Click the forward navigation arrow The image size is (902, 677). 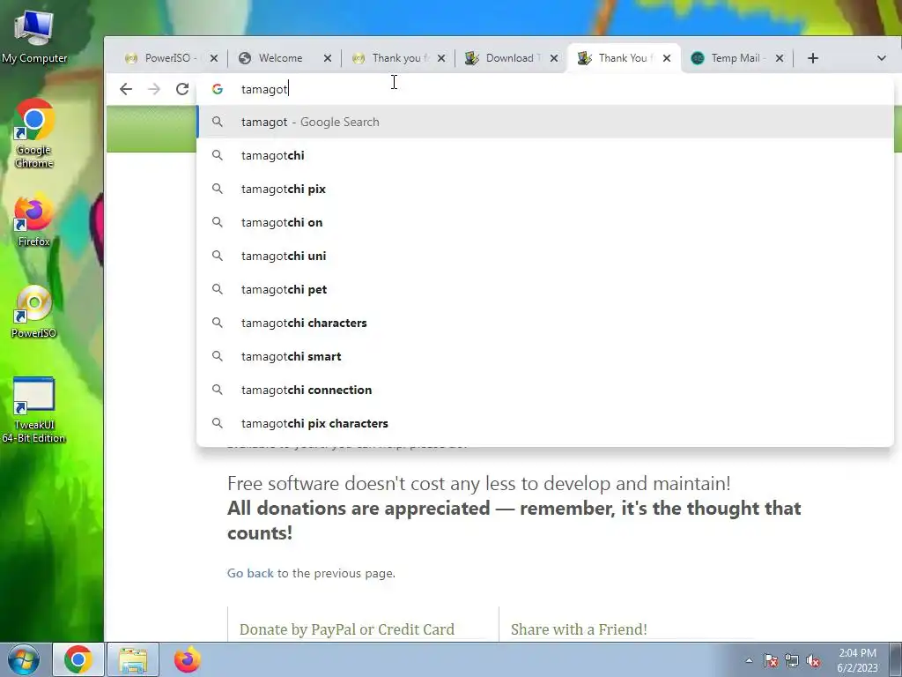[153, 89]
